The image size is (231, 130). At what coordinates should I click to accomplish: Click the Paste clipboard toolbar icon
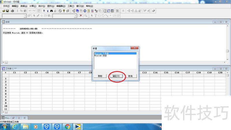click(25, 11)
